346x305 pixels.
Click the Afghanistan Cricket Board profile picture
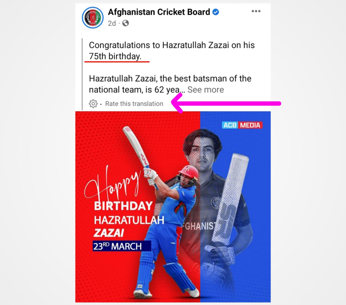(93, 18)
